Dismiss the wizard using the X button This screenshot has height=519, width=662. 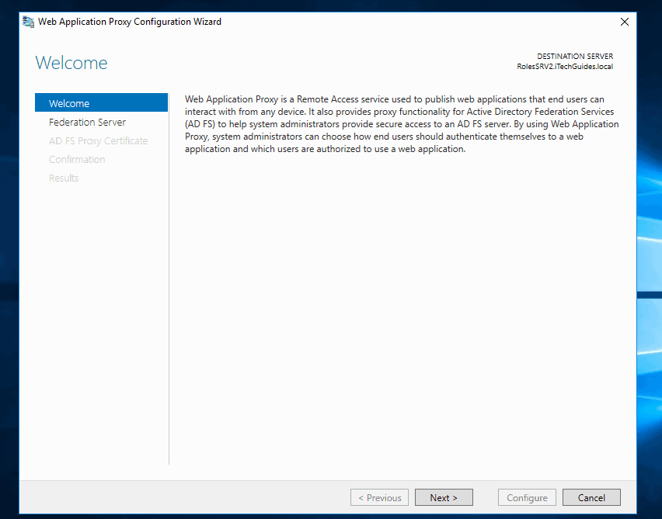624,22
